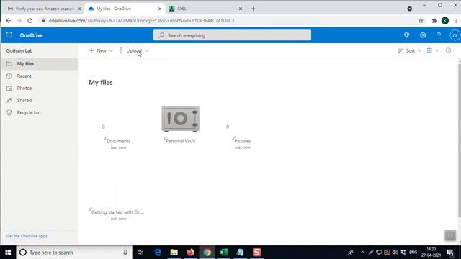461x259 pixels.
Task: Open File Explorer from taskbar
Action: [x=174, y=253]
